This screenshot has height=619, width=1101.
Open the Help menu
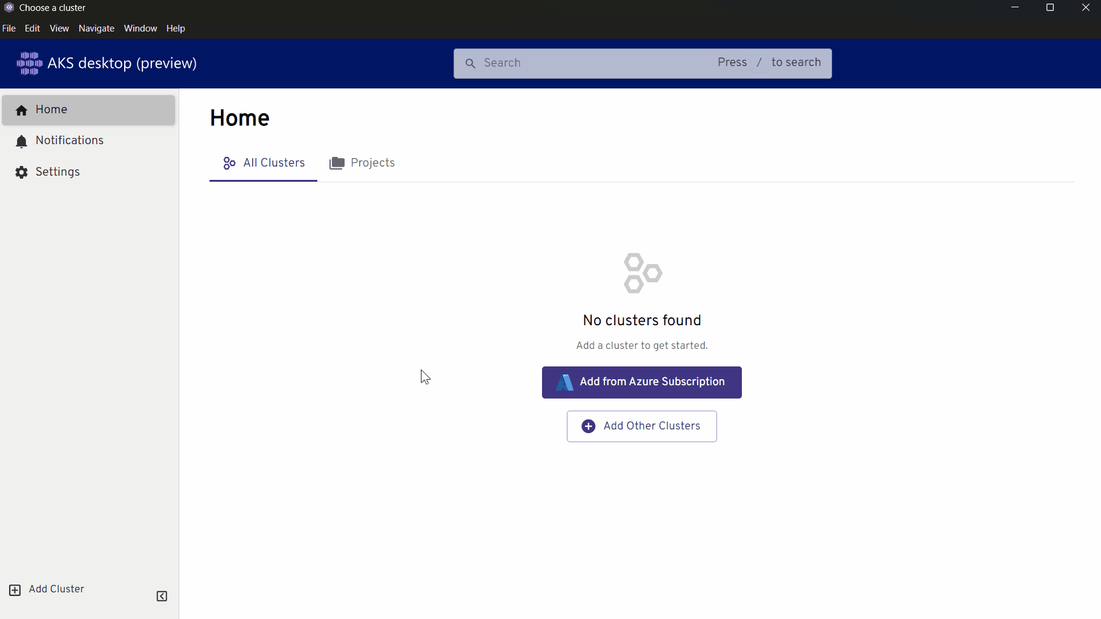(175, 28)
